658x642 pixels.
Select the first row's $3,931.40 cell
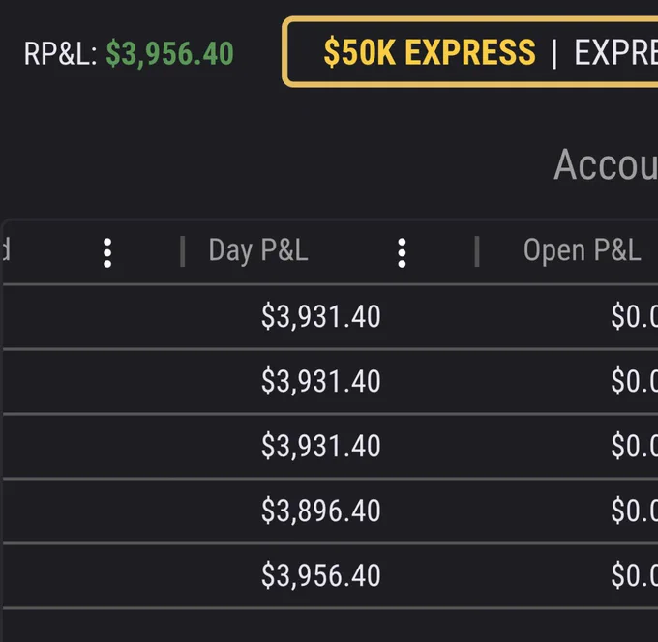click(321, 316)
